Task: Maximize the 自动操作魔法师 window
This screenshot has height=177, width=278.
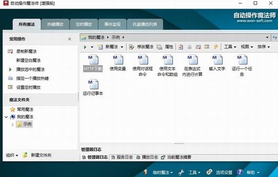Action: point(255,3)
